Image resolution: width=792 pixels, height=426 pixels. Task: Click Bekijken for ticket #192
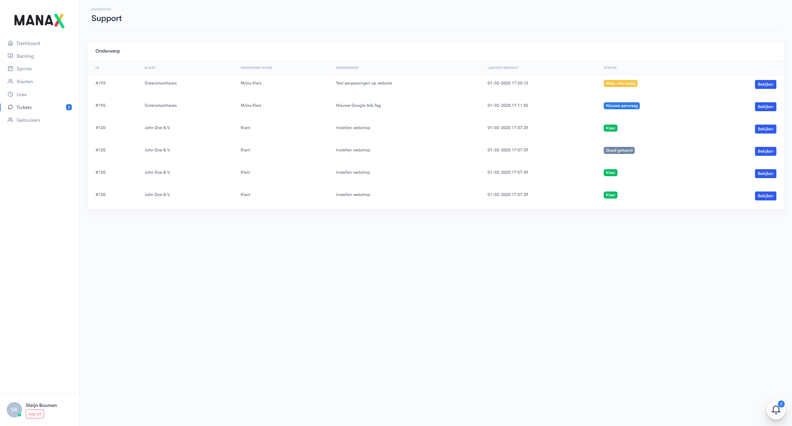766,107
